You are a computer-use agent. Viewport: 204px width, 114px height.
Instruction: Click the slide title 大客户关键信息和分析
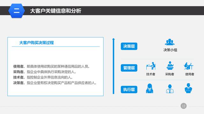(x=56, y=11)
